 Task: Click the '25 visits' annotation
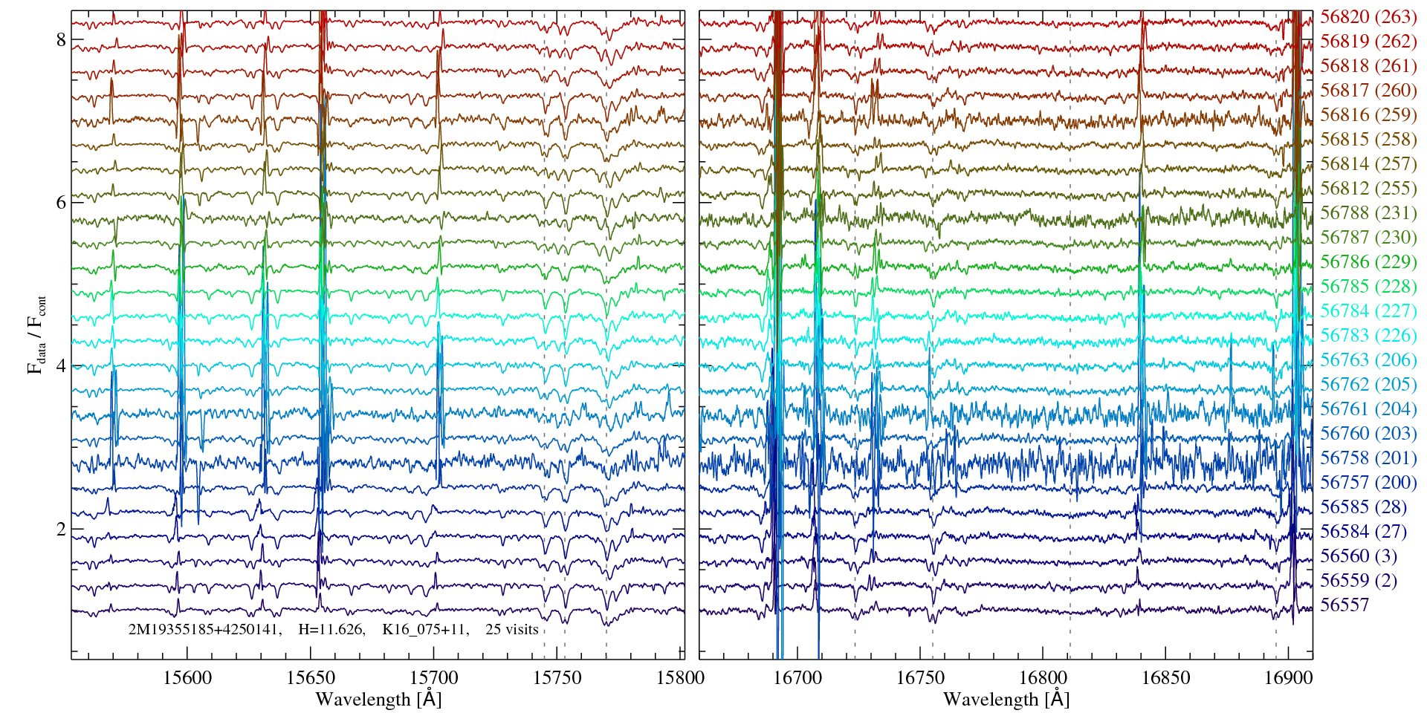pos(511,630)
